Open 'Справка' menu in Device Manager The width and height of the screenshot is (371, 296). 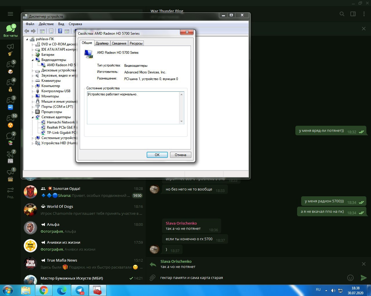[75, 24]
